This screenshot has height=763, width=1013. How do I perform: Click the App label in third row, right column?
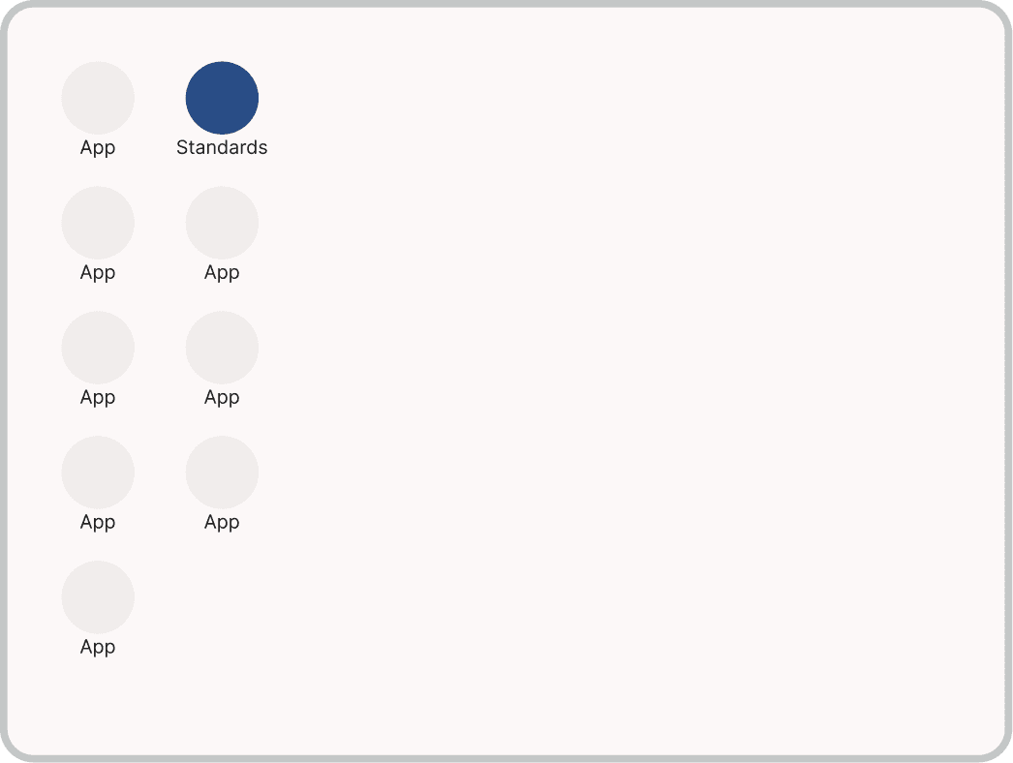click(x=222, y=397)
